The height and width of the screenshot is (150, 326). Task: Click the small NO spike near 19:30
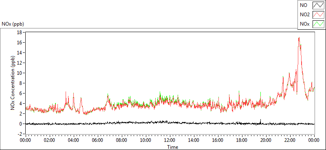260,121
